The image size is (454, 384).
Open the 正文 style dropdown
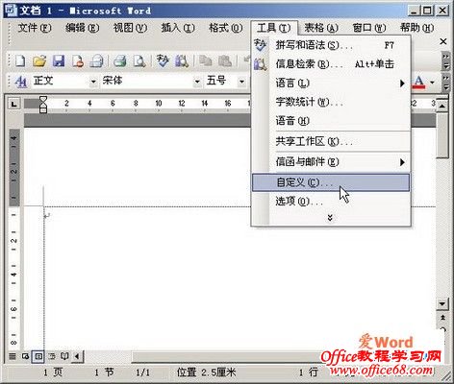click(x=93, y=82)
